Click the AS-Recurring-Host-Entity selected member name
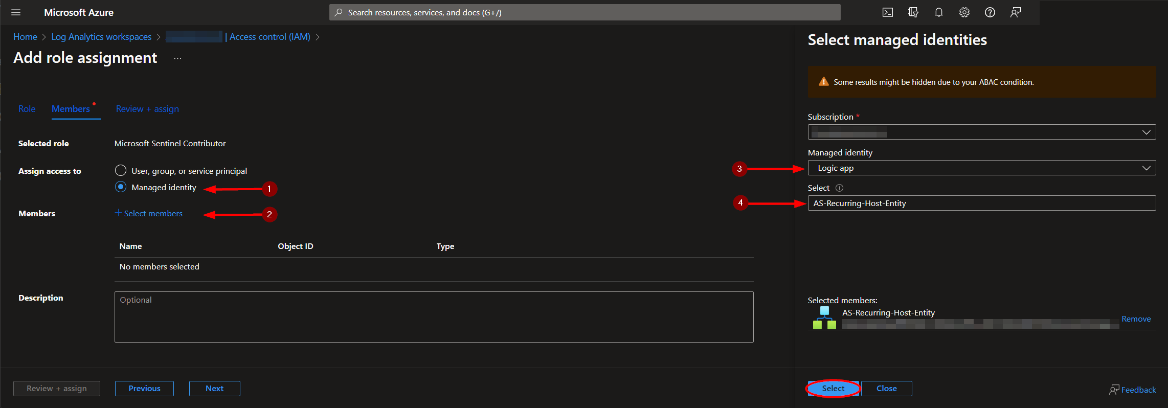This screenshot has width=1168, height=408. (888, 312)
